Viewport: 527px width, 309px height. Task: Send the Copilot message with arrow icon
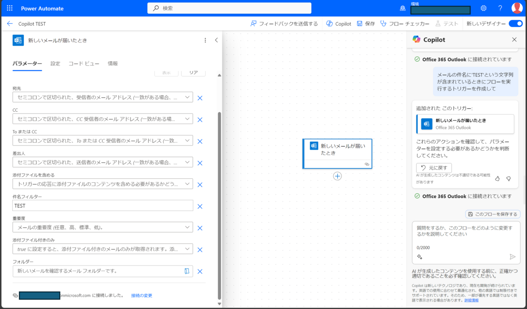tap(512, 257)
